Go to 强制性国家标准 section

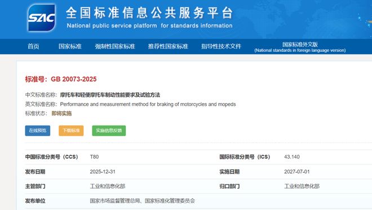115,46
